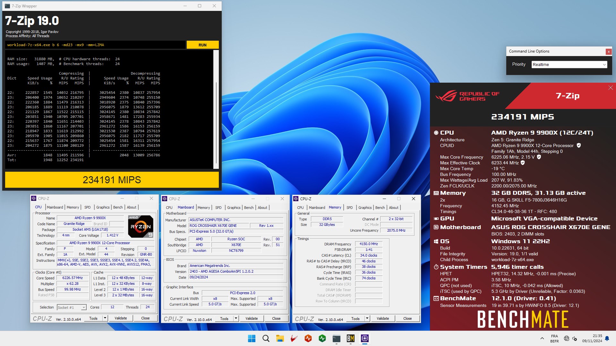Click the Ryzen 9 logo in CPU-Z
Screen dimensions: 616x346
(x=141, y=227)
